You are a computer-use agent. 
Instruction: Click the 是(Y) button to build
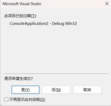point(25,90)
